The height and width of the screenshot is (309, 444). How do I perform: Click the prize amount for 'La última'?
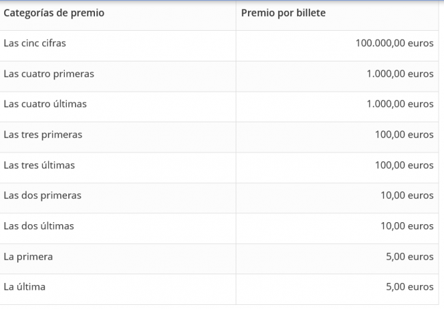pos(409,286)
